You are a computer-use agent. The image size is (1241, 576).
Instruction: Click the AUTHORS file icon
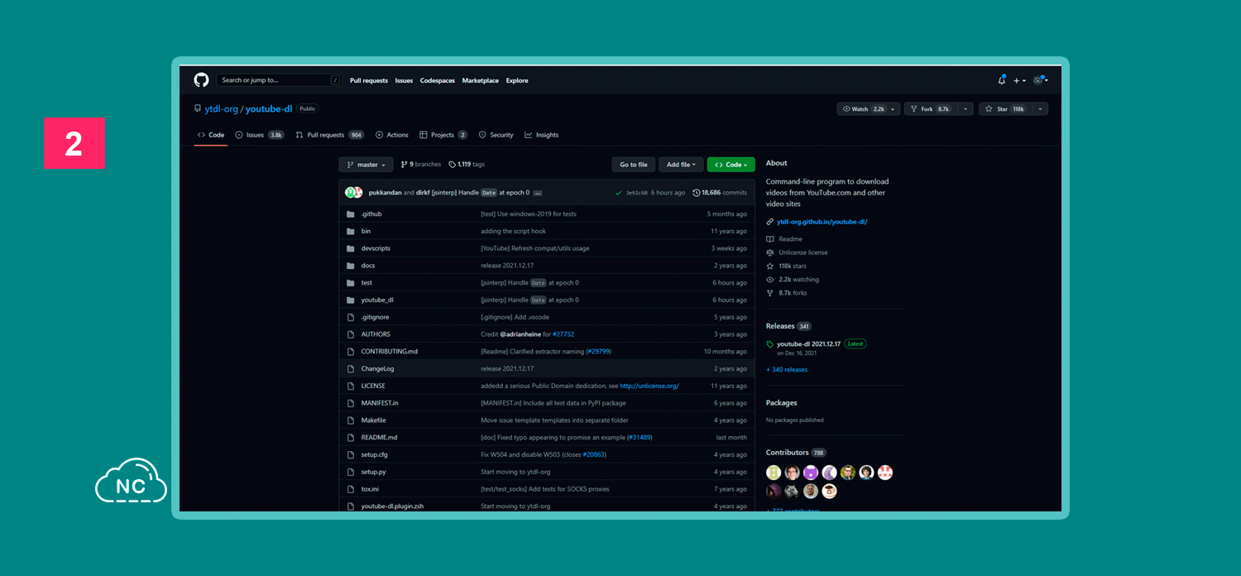pos(351,334)
